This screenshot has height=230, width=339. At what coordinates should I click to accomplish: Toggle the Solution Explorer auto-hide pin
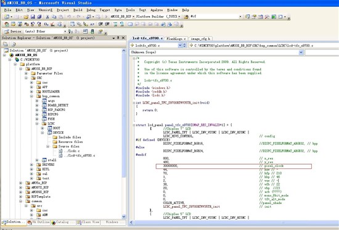pos(118,38)
